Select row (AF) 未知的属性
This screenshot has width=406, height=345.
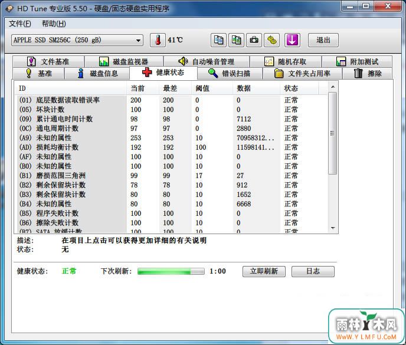(x=172, y=157)
